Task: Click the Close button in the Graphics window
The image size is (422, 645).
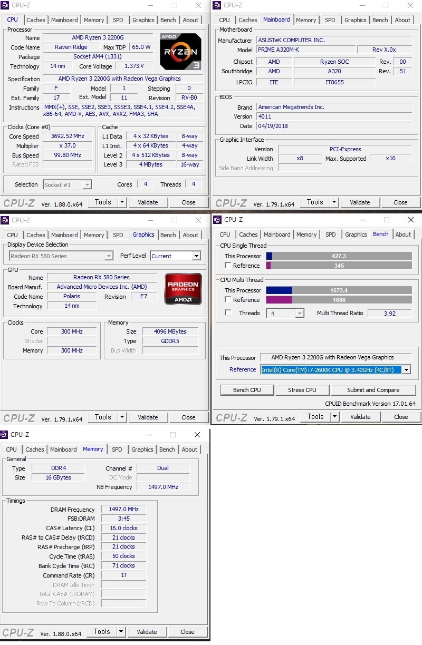Action: (188, 417)
